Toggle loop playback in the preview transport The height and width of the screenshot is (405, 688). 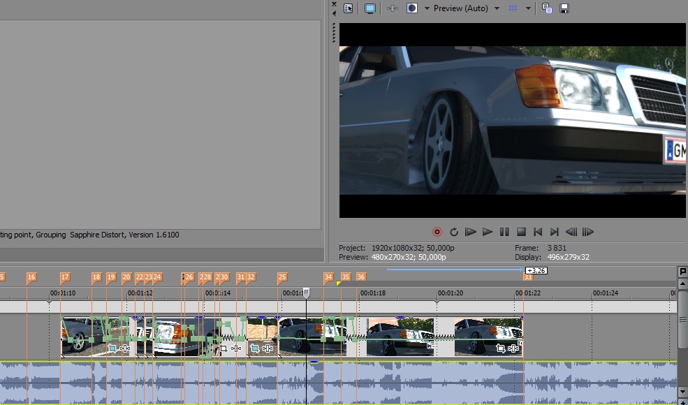point(454,232)
